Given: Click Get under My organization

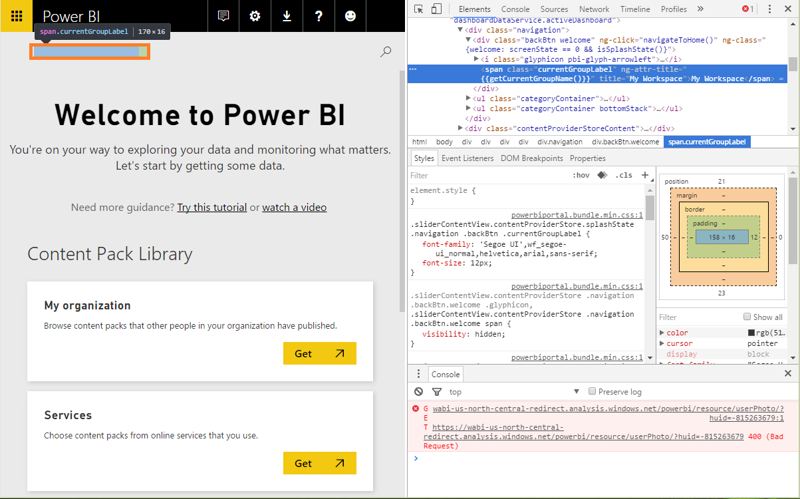Looking at the screenshot, I should pyautogui.click(x=320, y=353).
